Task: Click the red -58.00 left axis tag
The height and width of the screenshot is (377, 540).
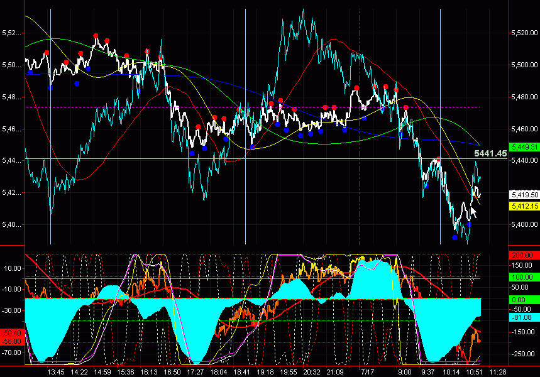Action: click(12, 342)
